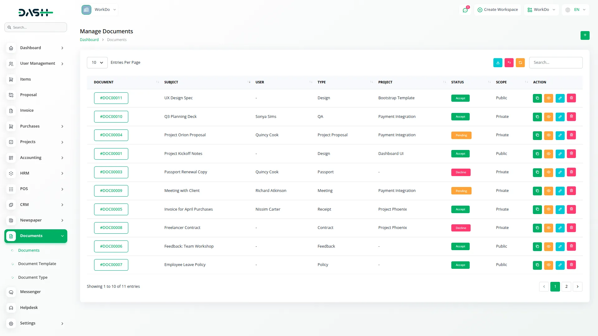Click the pink reset filter icon
This screenshot has width=598, height=336.
[x=509, y=63]
